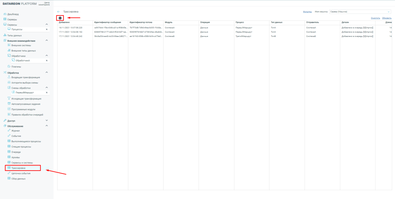
Task: Click the Обновить link
Action: tap(387, 18)
